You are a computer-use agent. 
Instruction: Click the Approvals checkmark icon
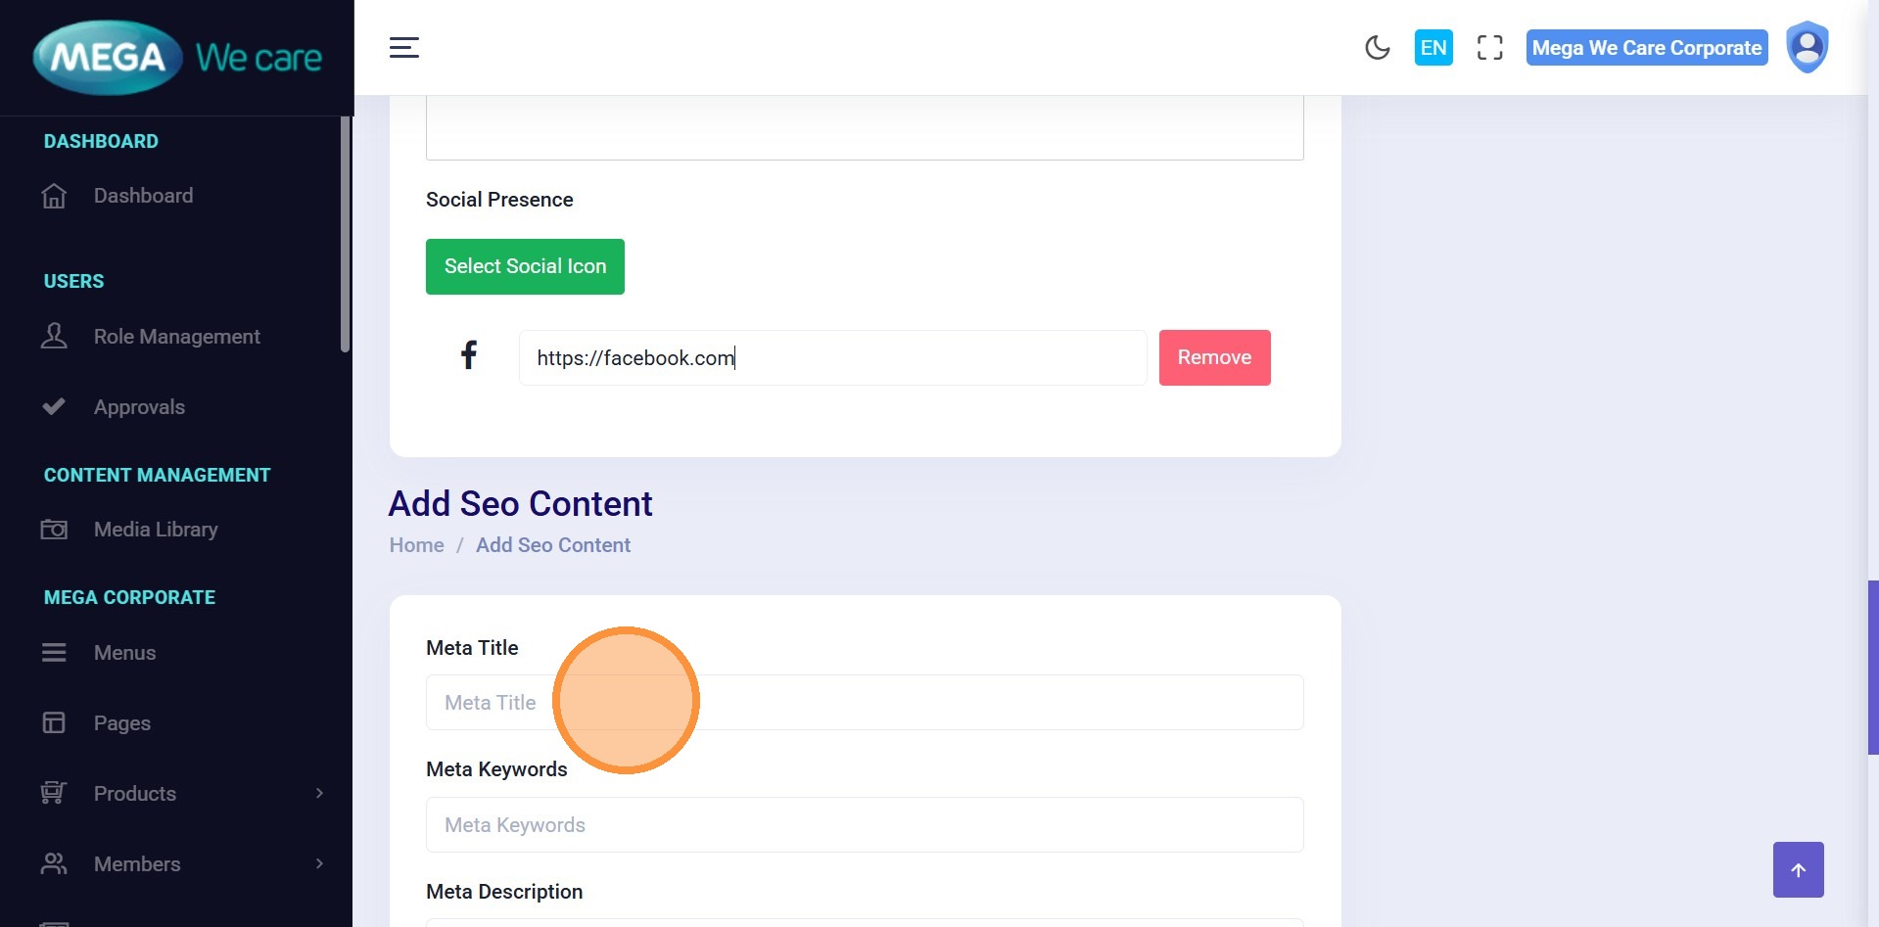[x=54, y=406]
